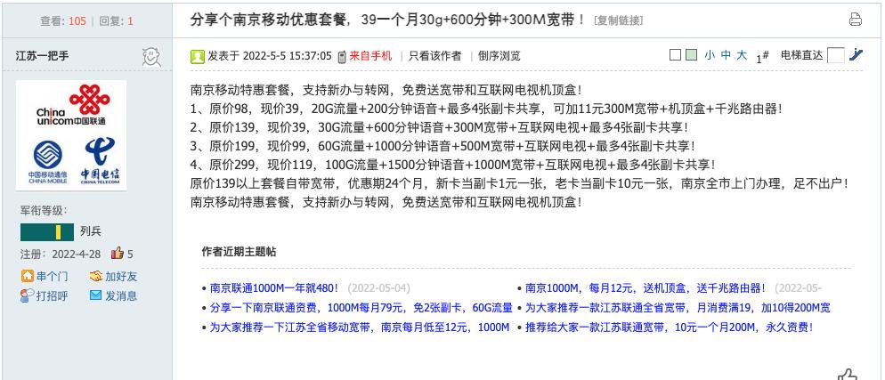
Task: Open thread 为大家推荐一款江苏联通全省宽带
Action: (x=678, y=308)
